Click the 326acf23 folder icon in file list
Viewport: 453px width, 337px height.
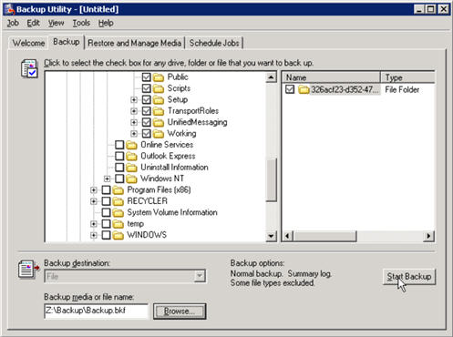pos(304,89)
